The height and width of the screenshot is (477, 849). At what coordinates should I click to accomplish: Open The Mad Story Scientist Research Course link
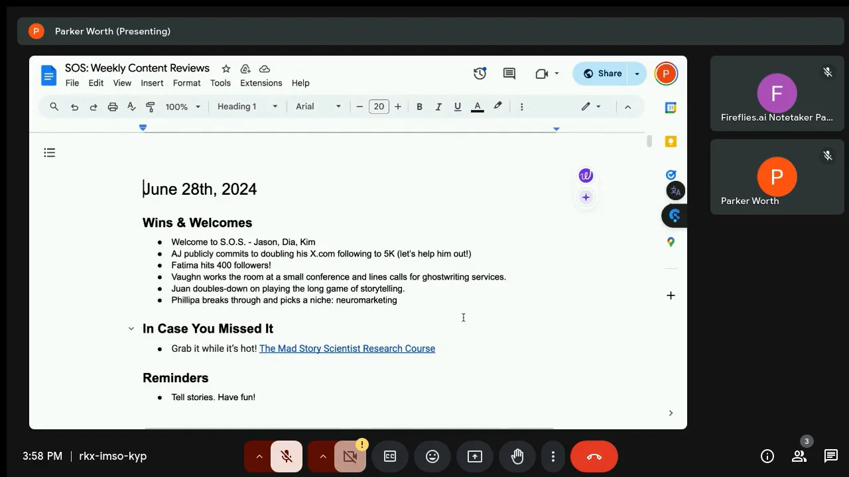click(x=347, y=348)
